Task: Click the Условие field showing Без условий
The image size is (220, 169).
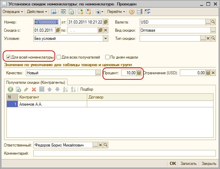Action: coord(68,38)
